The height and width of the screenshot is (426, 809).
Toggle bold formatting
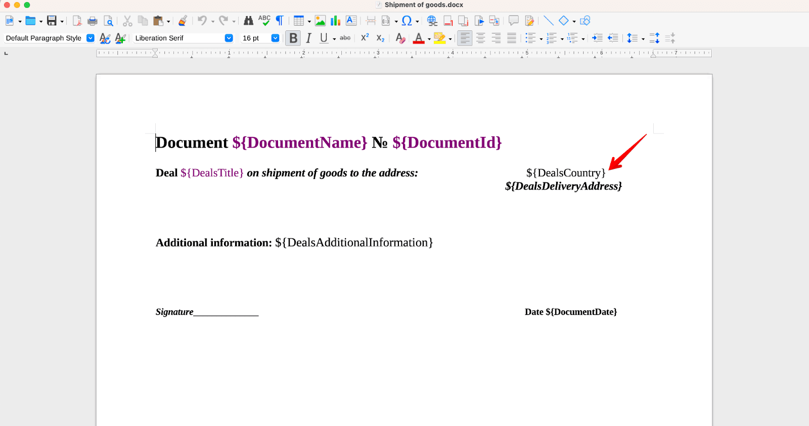pos(293,38)
